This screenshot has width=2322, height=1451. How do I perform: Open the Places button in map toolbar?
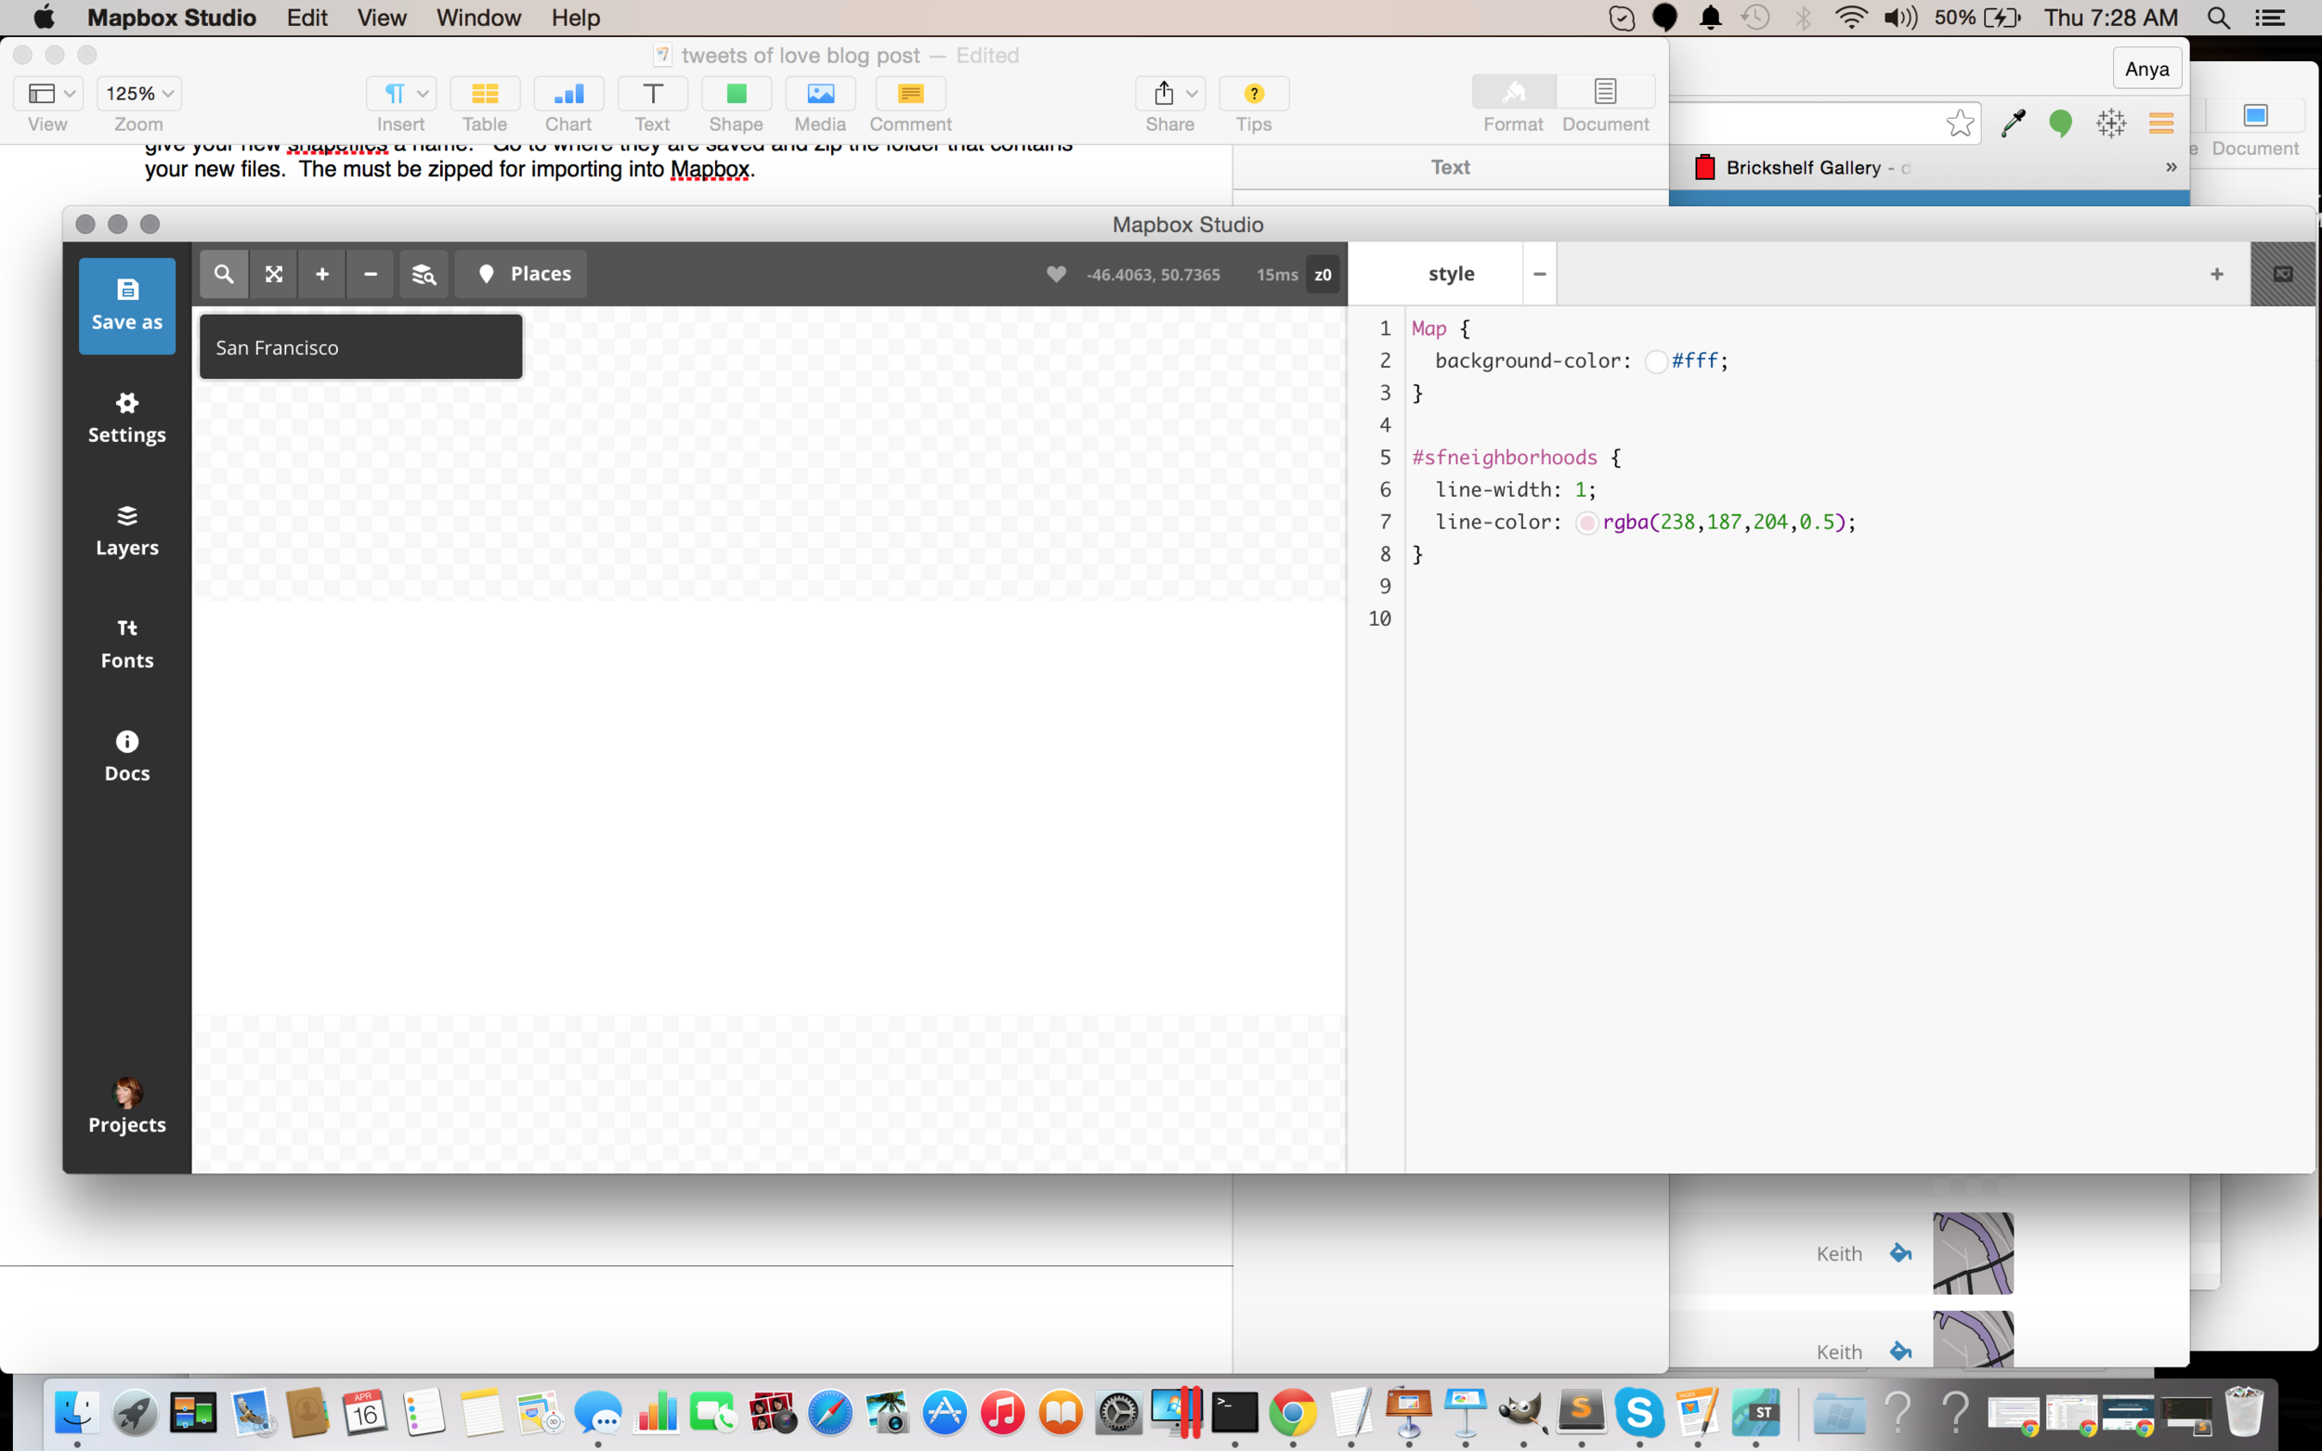tap(521, 274)
